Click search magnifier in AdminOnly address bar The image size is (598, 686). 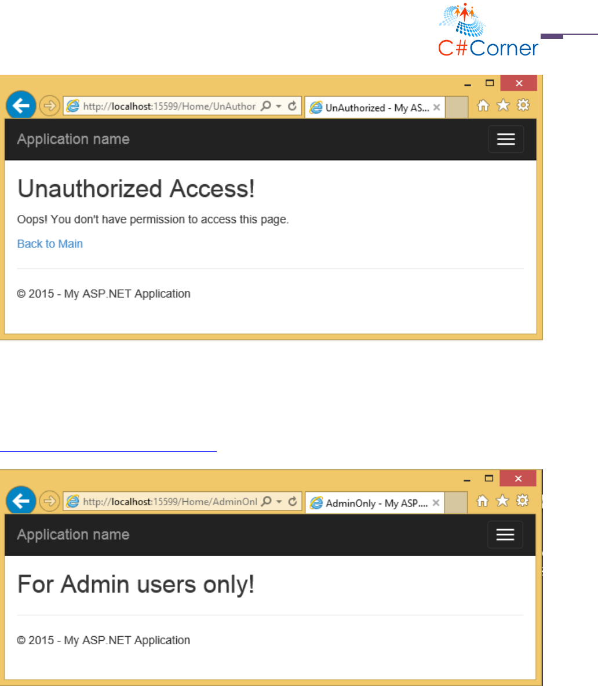pos(266,501)
